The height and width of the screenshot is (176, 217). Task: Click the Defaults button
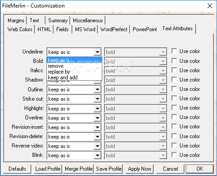[17, 169]
